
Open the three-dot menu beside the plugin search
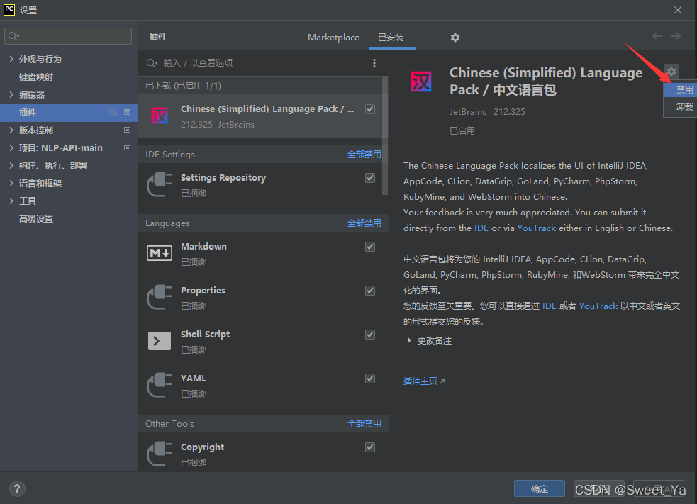(x=374, y=62)
